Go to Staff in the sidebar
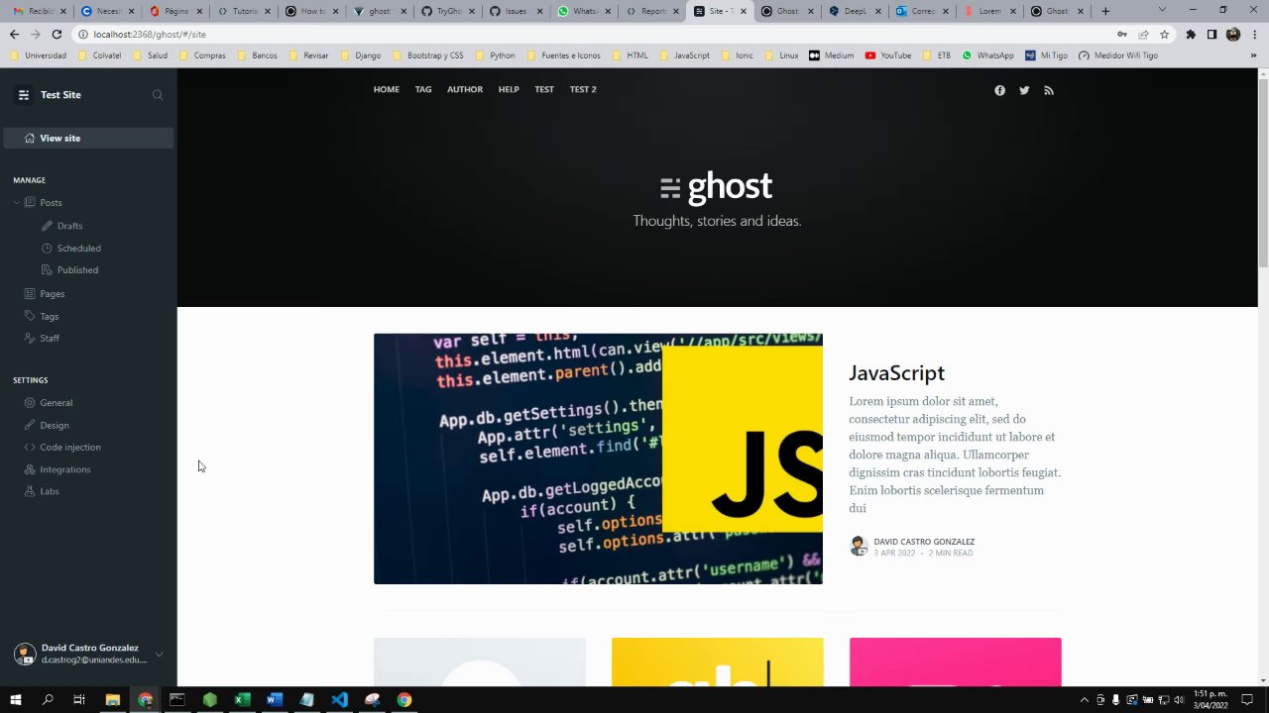Image resolution: width=1269 pixels, height=713 pixels. click(x=49, y=339)
